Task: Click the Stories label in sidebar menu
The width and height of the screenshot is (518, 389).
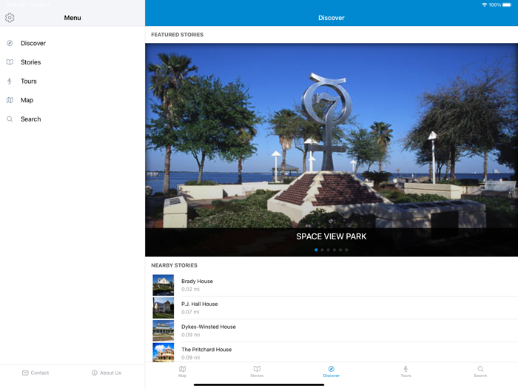Action: click(31, 62)
